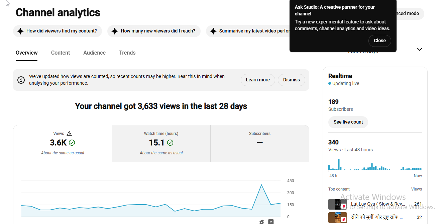Expand the date range dropdown chevron
The height and width of the screenshot is (224, 439).
tap(420, 50)
